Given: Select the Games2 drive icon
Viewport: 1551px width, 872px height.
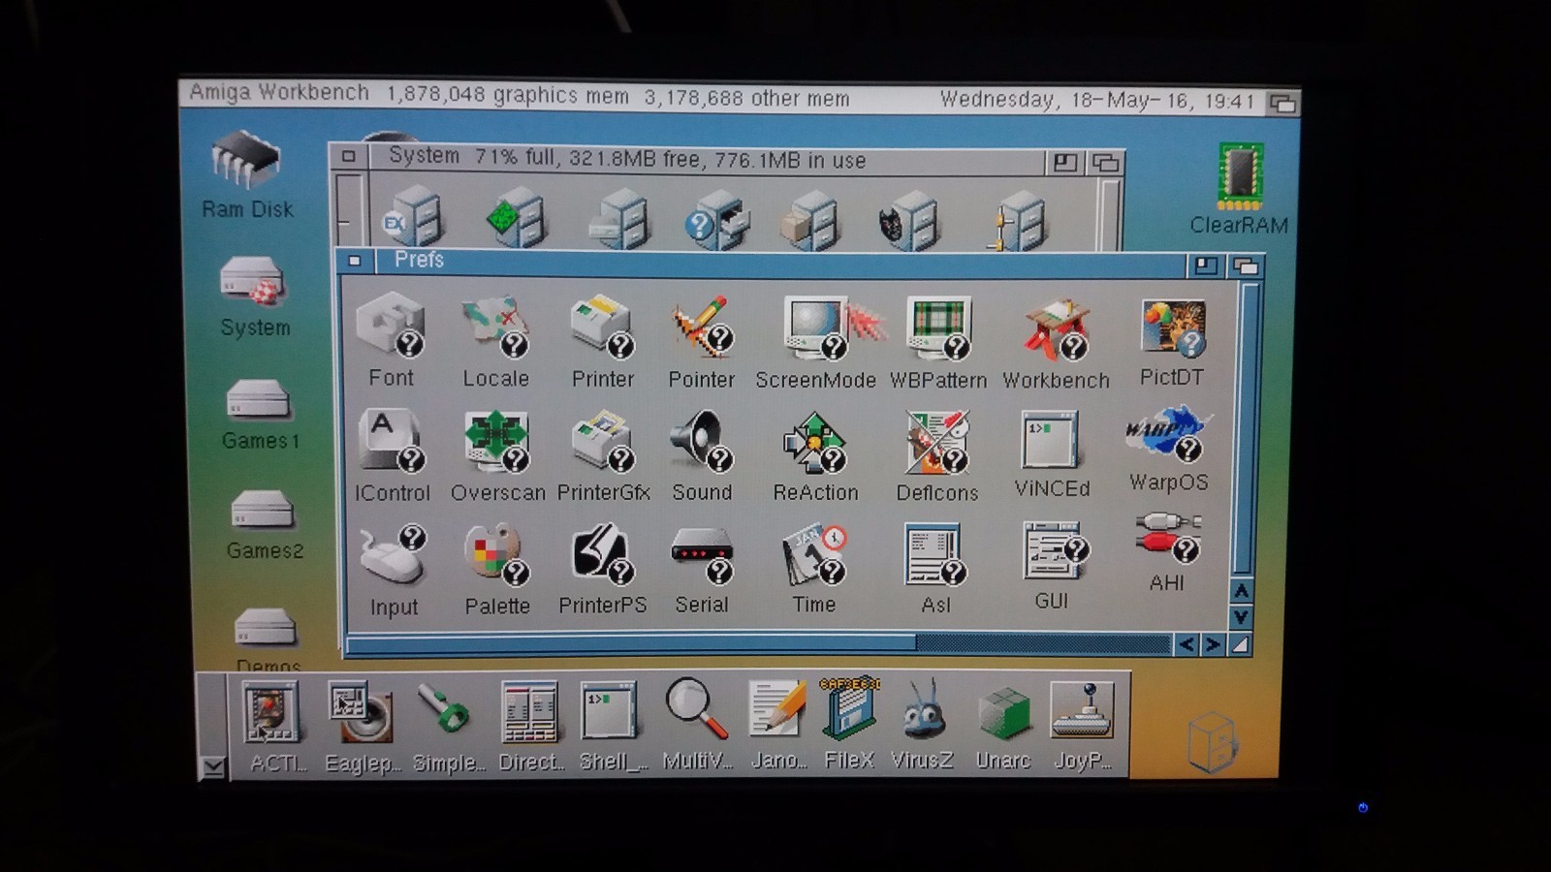Looking at the screenshot, I should point(262,511).
